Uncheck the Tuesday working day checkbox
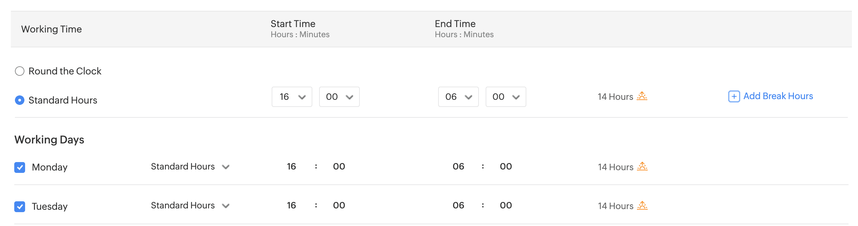This screenshot has width=858, height=226. [20, 206]
